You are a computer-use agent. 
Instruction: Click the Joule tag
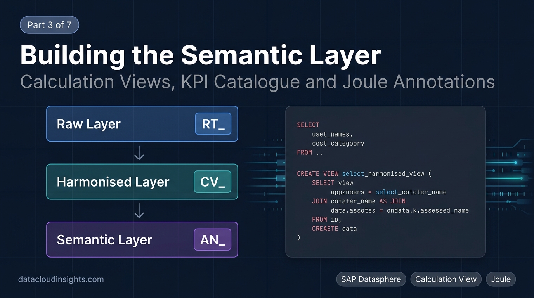(x=501, y=279)
